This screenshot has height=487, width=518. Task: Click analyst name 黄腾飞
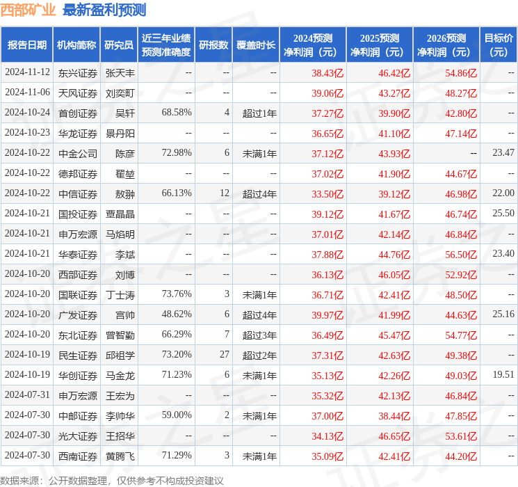(120, 456)
